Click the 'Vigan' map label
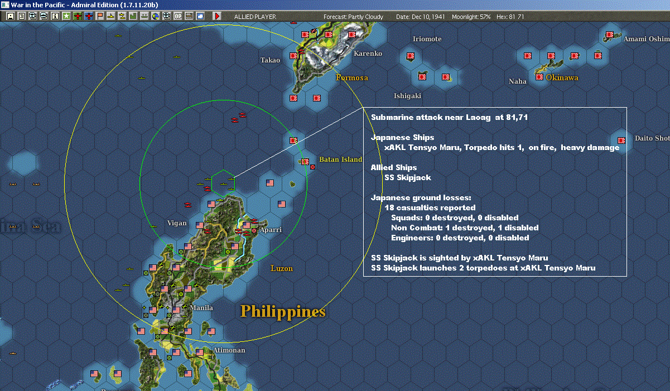 pyautogui.click(x=177, y=223)
